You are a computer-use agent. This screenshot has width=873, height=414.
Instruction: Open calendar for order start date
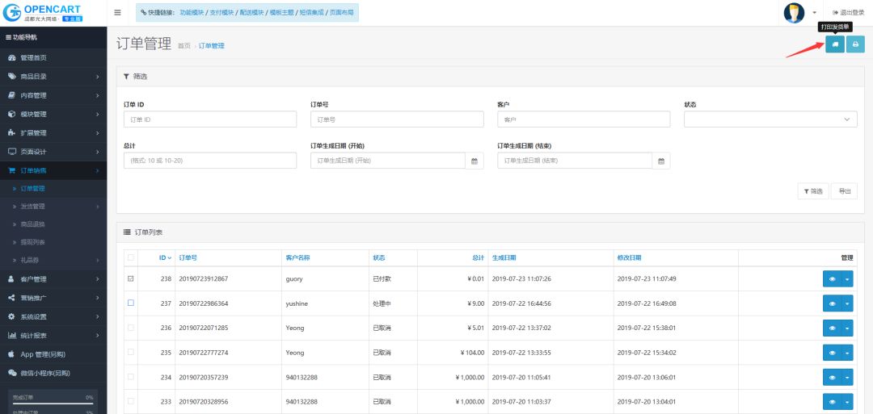[x=474, y=161]
